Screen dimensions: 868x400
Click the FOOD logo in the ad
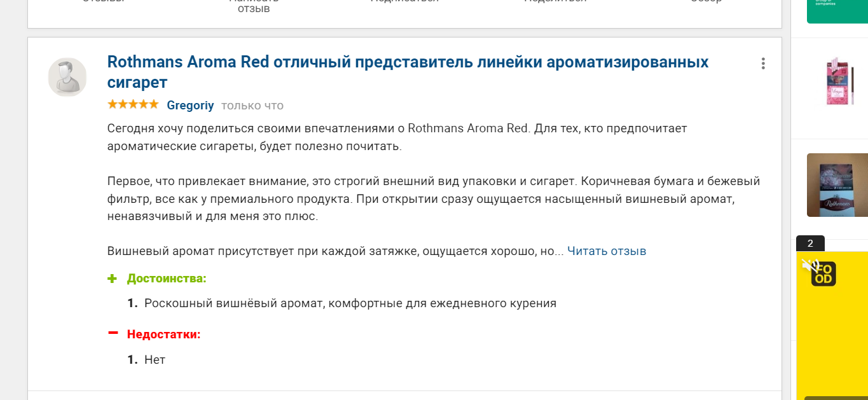824,274
